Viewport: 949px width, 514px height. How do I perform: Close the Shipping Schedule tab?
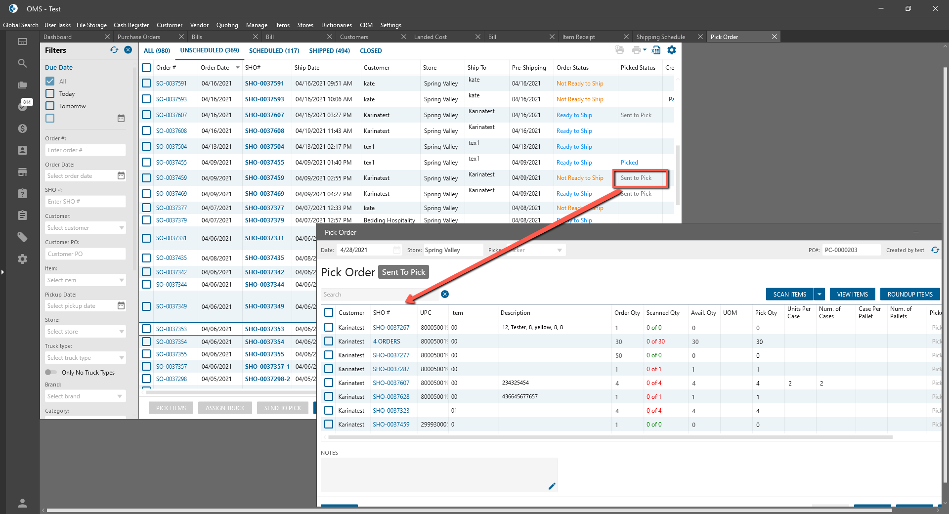tap(700, 37)
